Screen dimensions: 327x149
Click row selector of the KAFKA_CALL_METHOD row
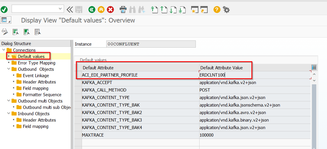point(78,90)
